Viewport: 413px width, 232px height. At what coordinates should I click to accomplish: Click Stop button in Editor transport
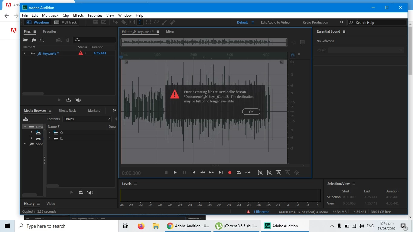pos(166,172)
